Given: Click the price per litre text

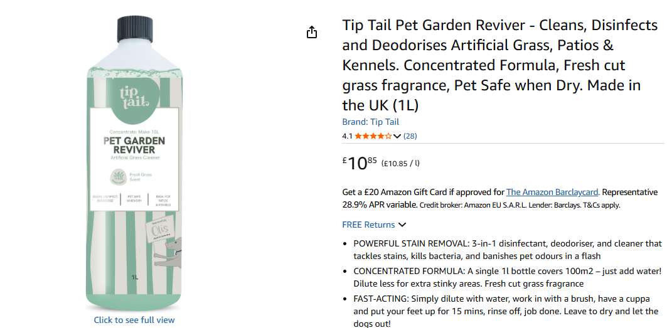Looking at the screenshot, I should click(x=400, y=163).
